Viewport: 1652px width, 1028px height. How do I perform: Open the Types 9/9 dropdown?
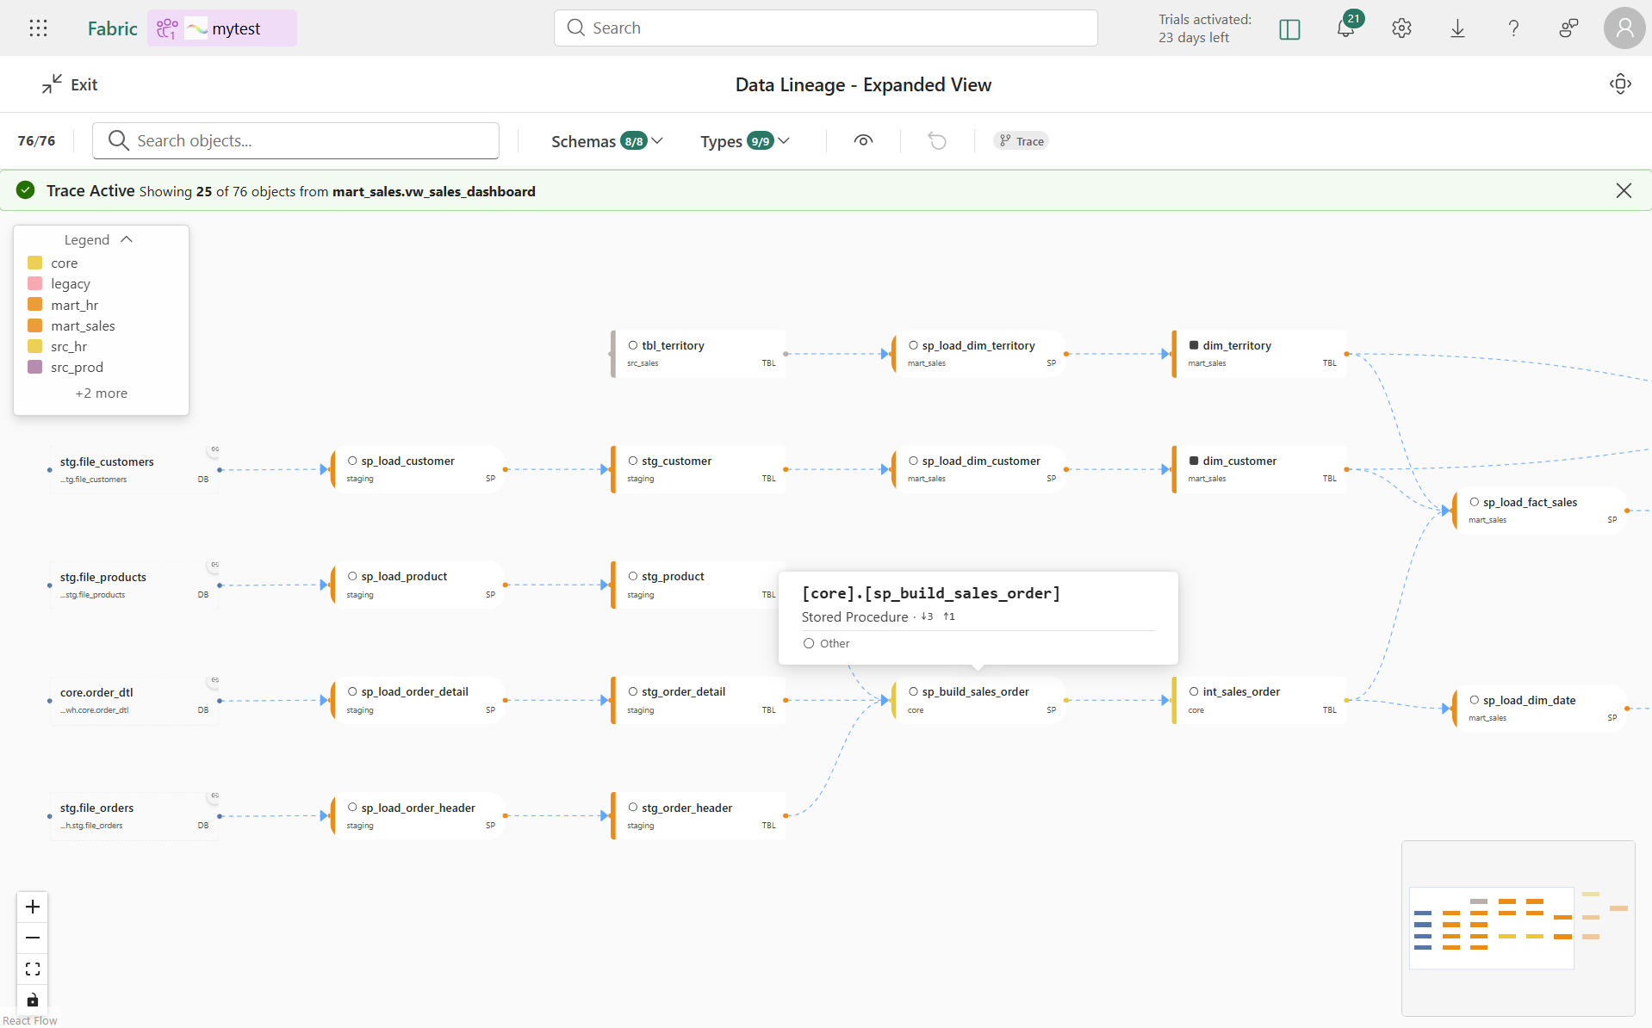pyautogui.click(x=744, y=140)
